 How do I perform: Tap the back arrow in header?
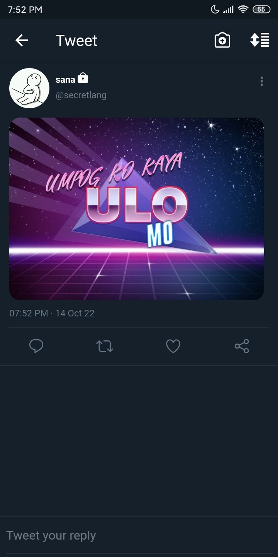coord(22,40)
